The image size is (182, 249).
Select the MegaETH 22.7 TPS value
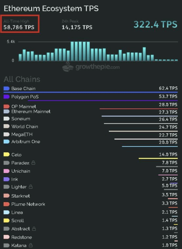point(168,135)
